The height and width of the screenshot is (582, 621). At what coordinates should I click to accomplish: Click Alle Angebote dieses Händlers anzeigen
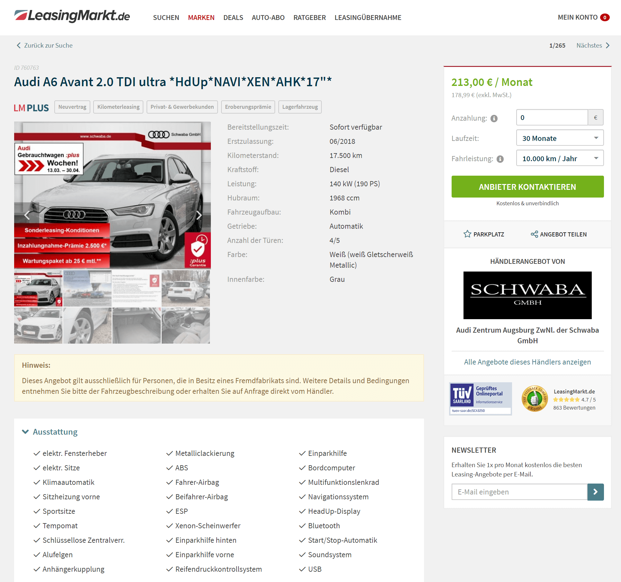coord(527,362)
